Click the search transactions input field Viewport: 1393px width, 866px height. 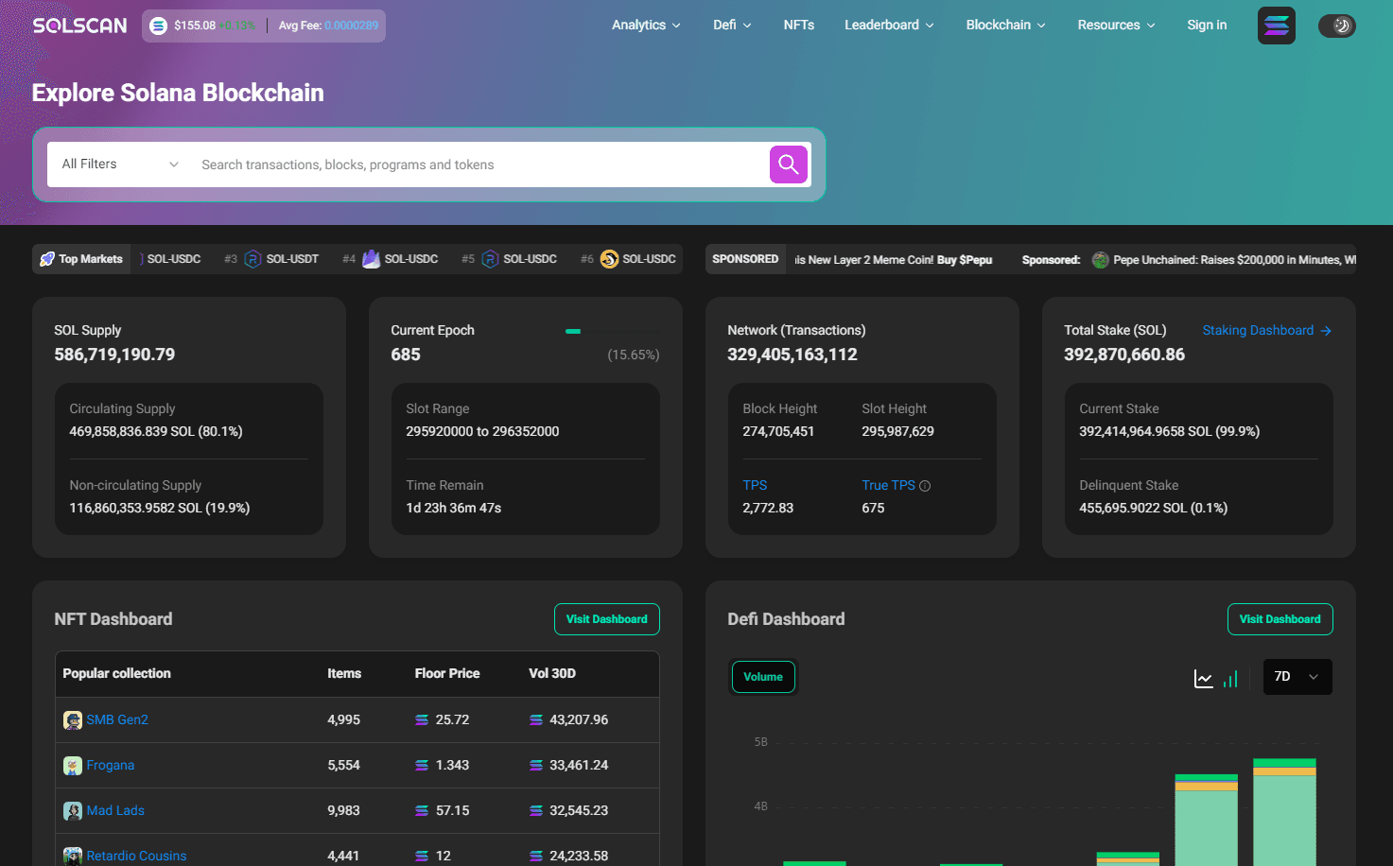tap(479, 165)
